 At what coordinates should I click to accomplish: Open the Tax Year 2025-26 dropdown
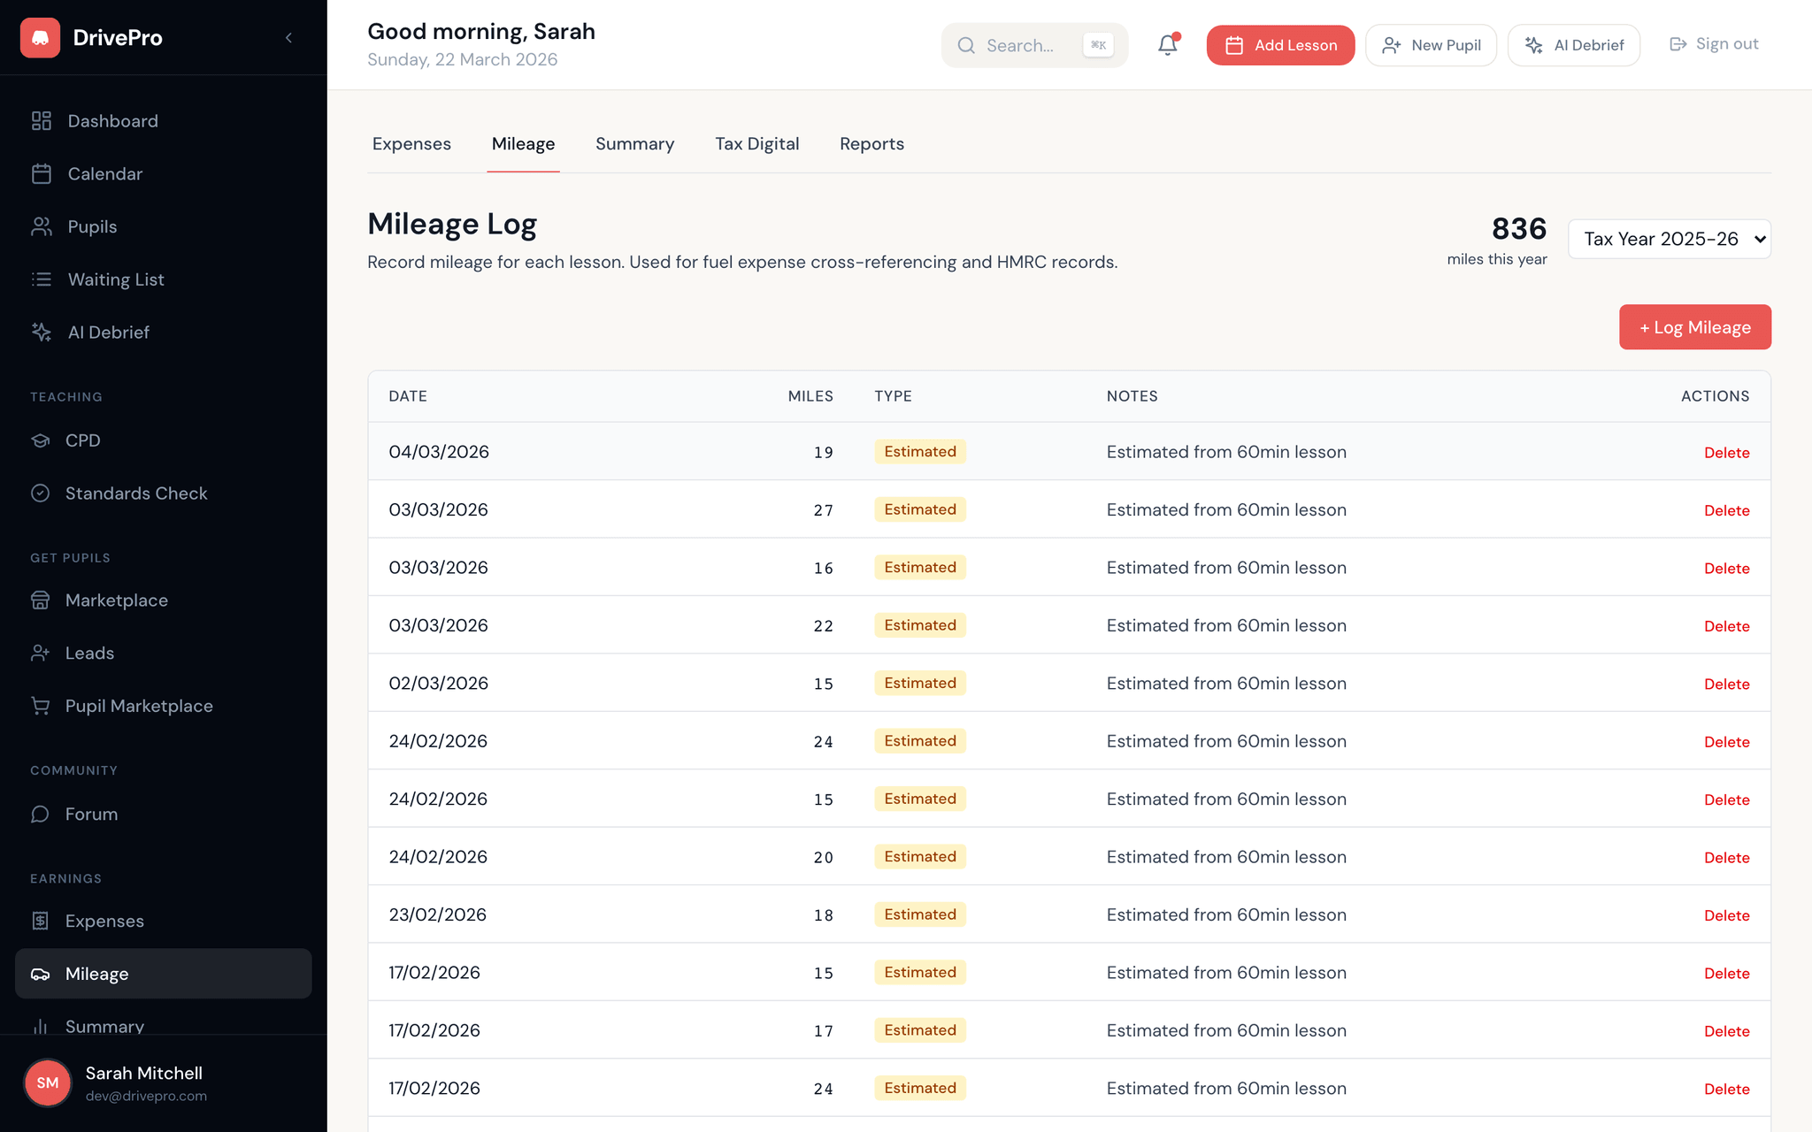[1669, 239]
